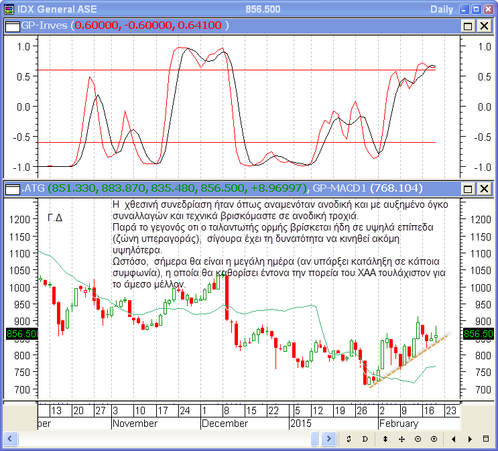Viewport: 498px width, 451px height.
Task: Click the .ATG price values label
Action: (165, 188)
